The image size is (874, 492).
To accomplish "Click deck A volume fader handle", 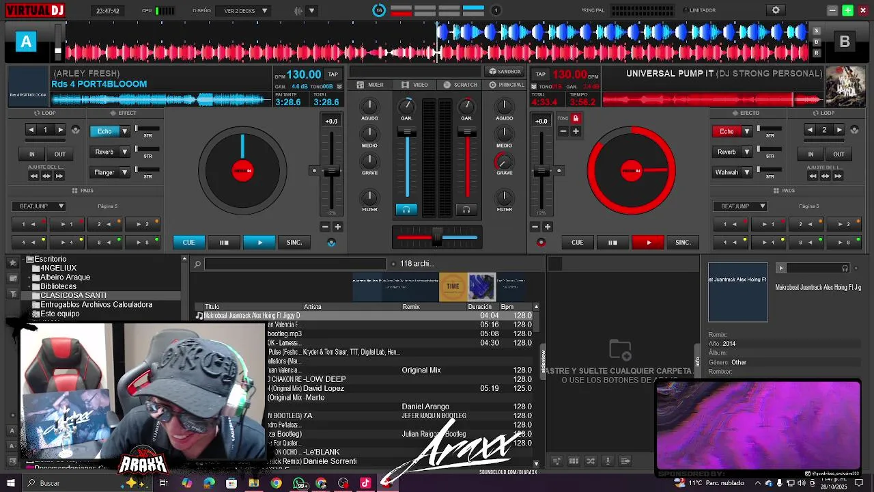I will click(407, 132).
